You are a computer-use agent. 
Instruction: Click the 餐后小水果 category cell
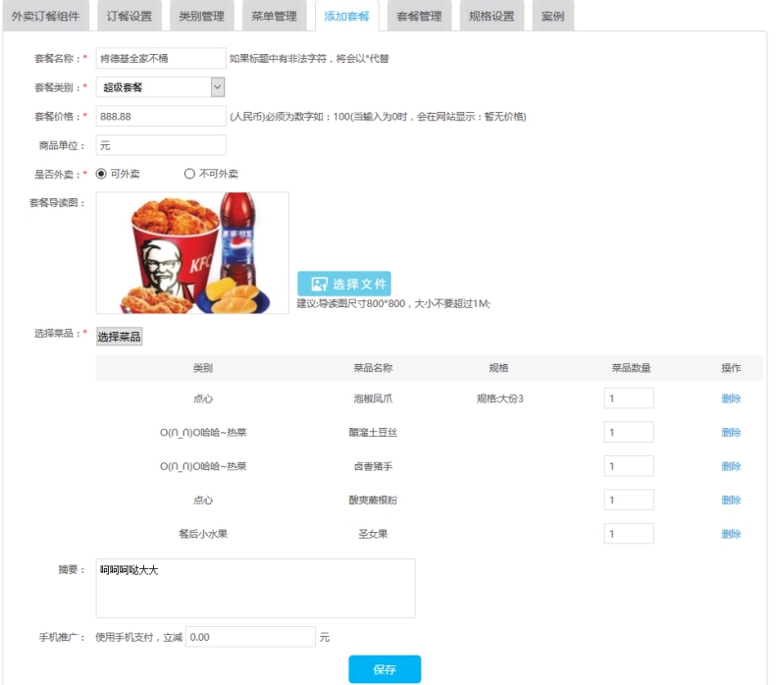[203, 534]
